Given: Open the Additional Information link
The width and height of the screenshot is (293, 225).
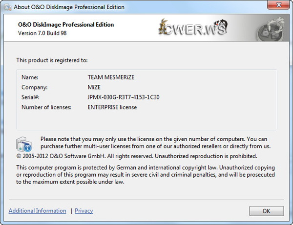Looking at the screenshot, I should point(38,211).
